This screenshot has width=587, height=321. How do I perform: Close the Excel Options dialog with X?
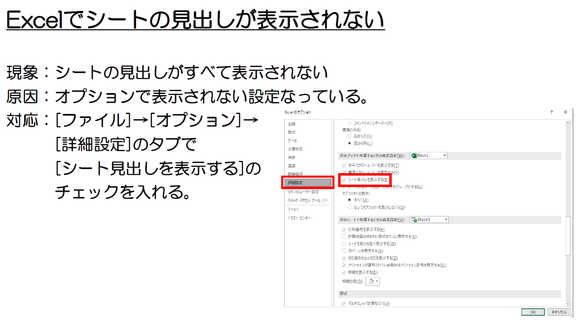click(x=565, y=112)
